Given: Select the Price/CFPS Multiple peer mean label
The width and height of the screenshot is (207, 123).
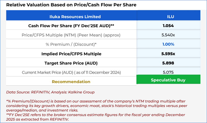Looking at the screenshot, I should pyautogui.click(x=71, y=35).
